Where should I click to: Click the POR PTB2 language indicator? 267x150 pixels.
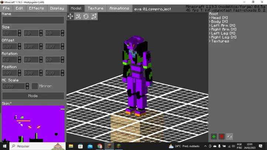(239, 146)
